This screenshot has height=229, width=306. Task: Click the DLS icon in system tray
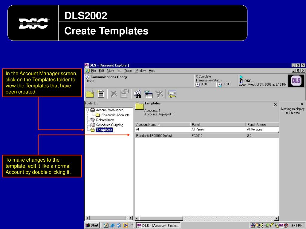281,225
